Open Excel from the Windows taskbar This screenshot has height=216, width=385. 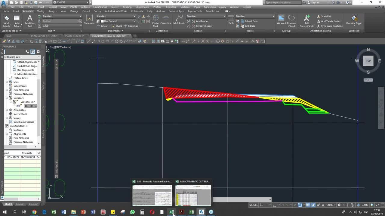[x=172, y=212]
